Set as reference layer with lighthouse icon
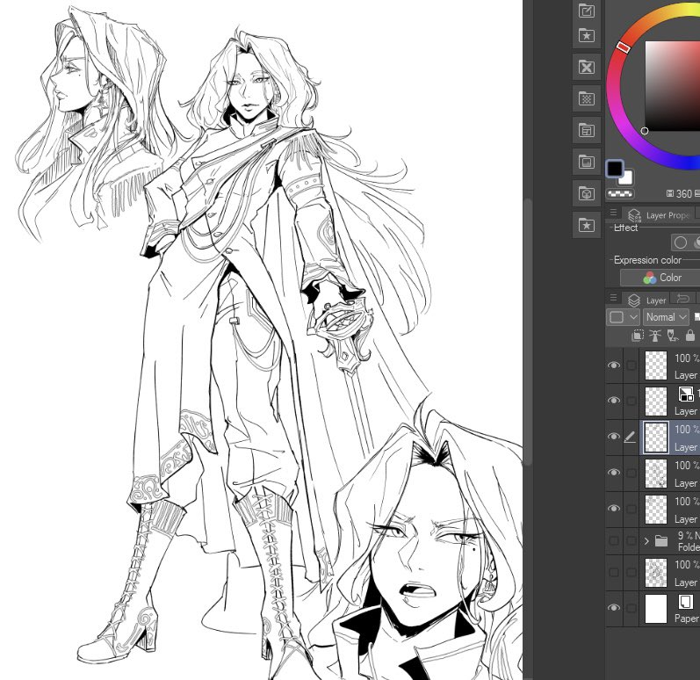Screen dimensions: 700x680 [655, 336]
